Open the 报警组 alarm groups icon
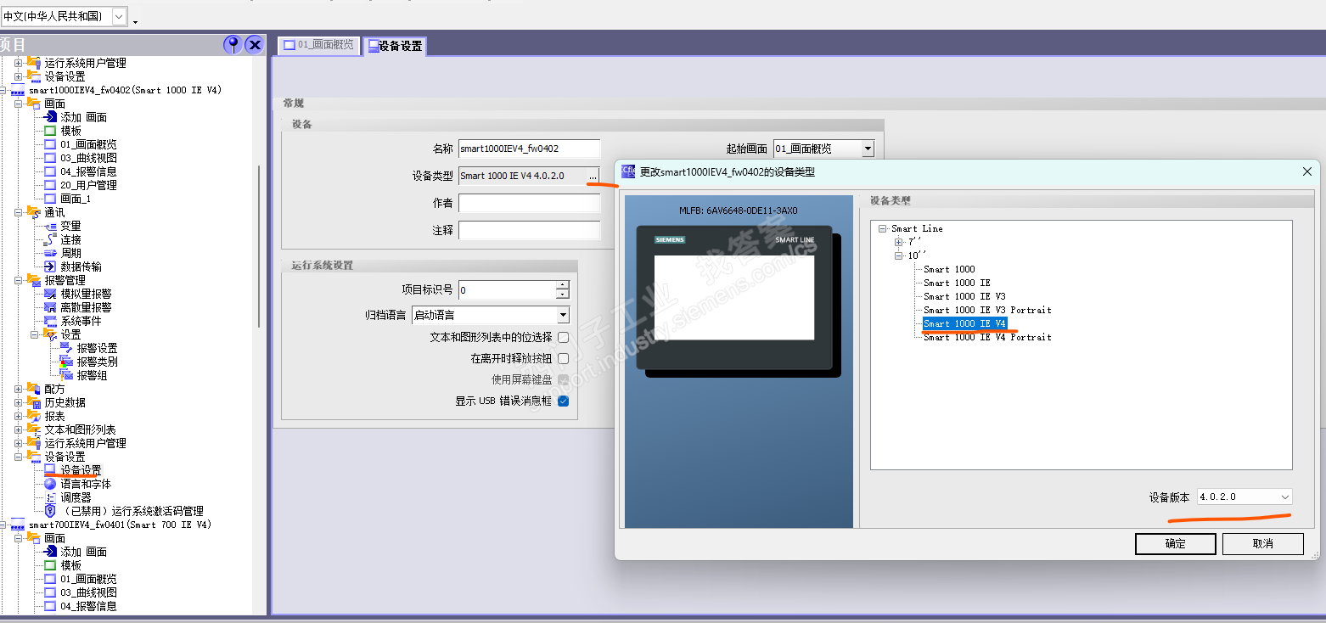 66,375
